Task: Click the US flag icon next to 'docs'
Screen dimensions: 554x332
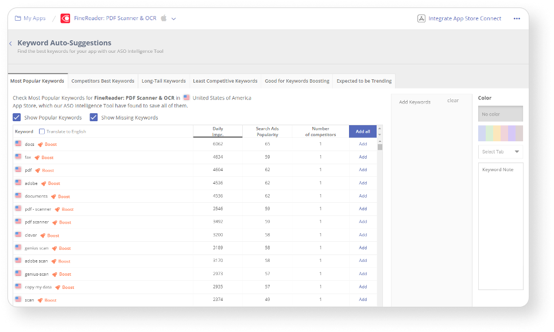Action: [x=18, y=144]
